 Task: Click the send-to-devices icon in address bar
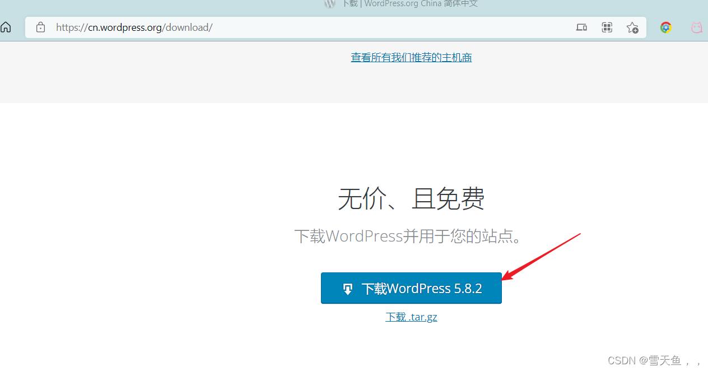click(x=581, y=27)
